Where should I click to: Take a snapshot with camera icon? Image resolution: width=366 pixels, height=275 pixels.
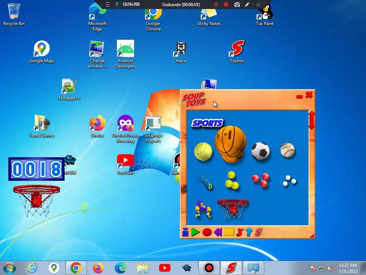click(x=237, y=4)
